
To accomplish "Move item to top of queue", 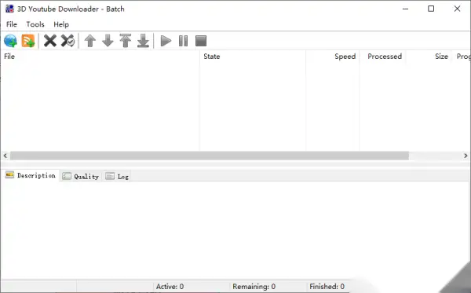I will point(126,41).
